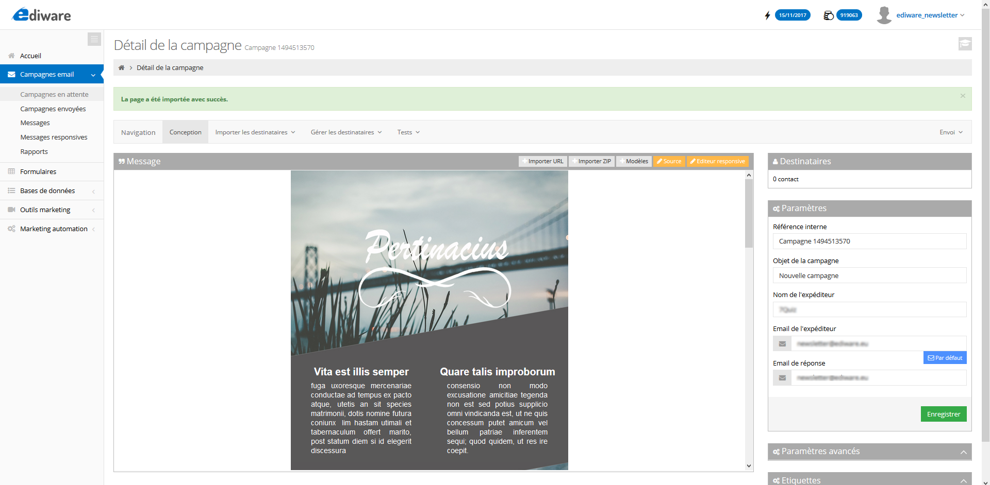Viewport: 990px width, 485px height.
Task: Click Importer ZIP button
Action: (591, 161)
